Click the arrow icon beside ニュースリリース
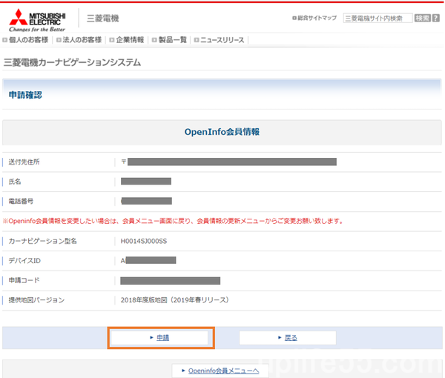Screen dimensions: 445x378 (x=197, y=40)
